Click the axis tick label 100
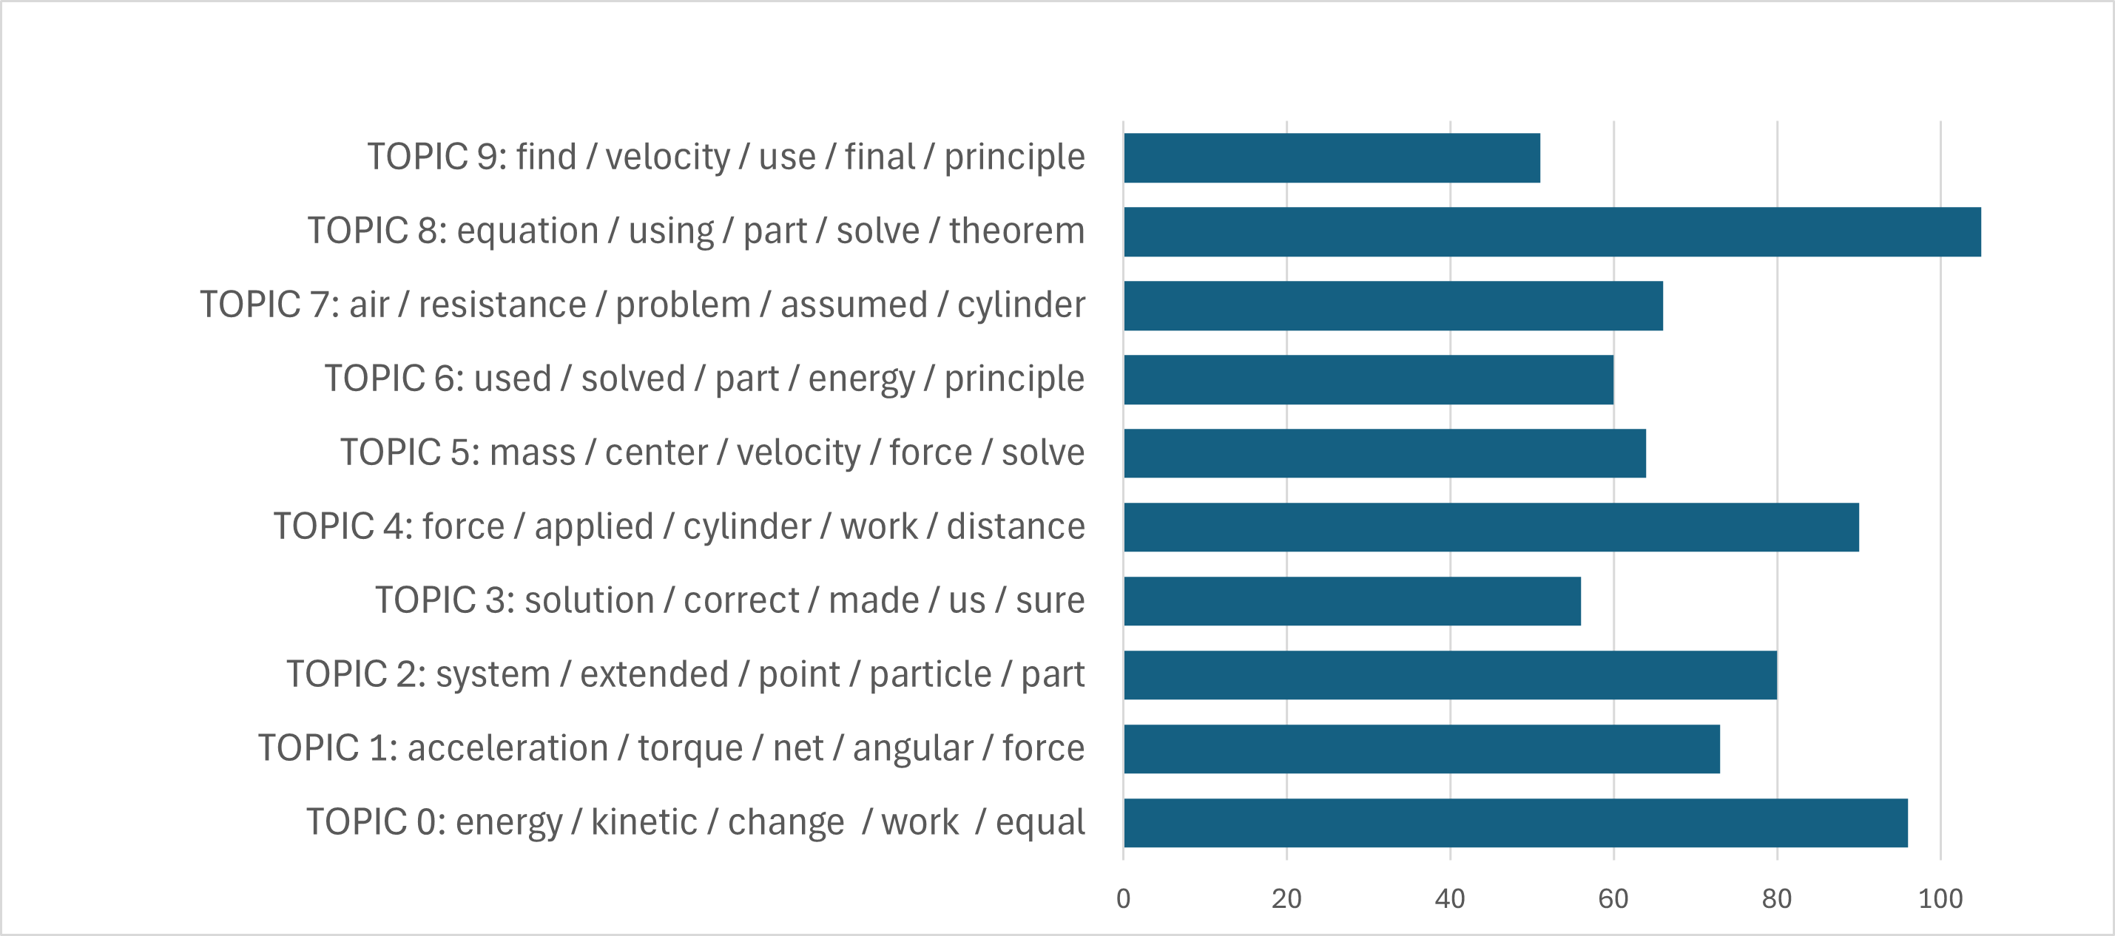The width and height of the screenshot is (2115, 936). [1940, 898]
